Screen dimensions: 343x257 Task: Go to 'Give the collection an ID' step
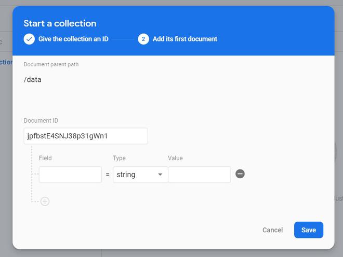(73, 39)
